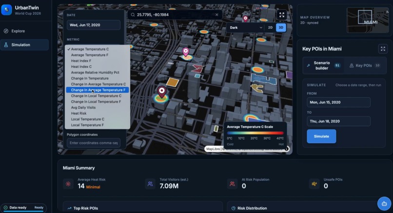The width and height of the screenshot is (393, 213).
Task: Click the Simulate button
Action: pyautogui.click(x=321, y=136)
